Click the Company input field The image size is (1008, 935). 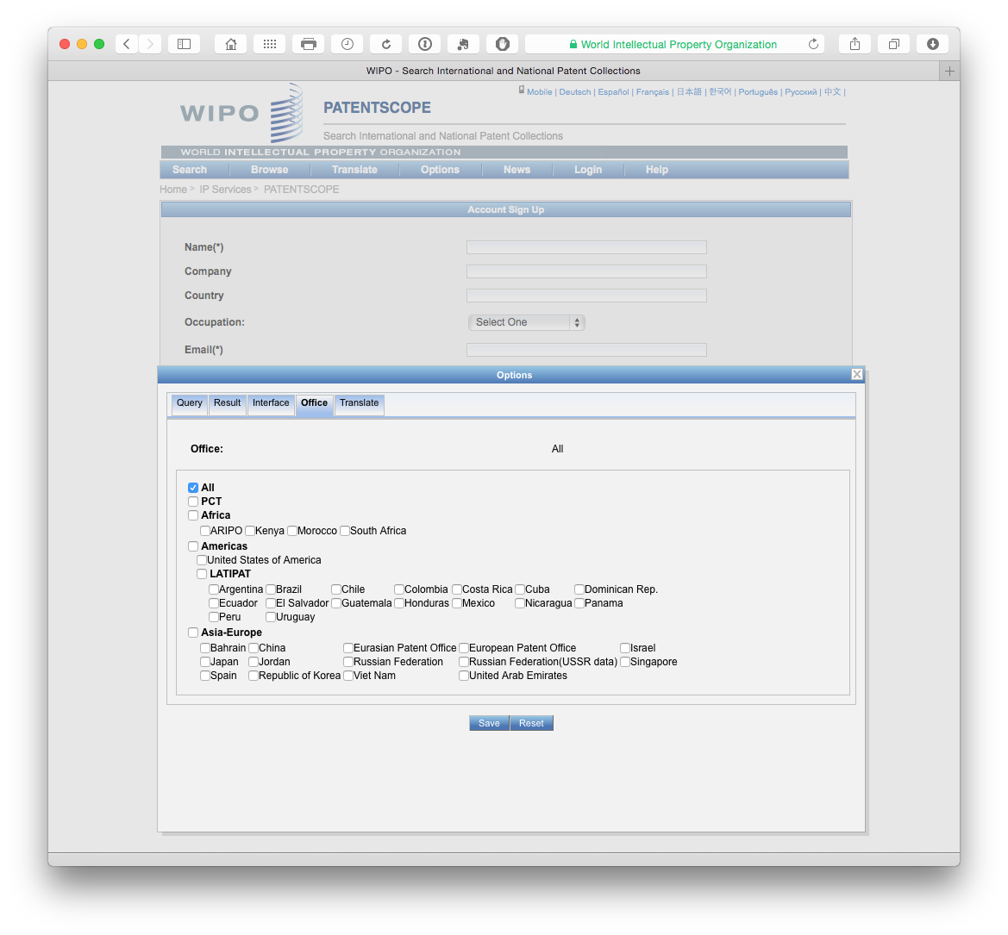pyautogui.click(x=586, y=271)
